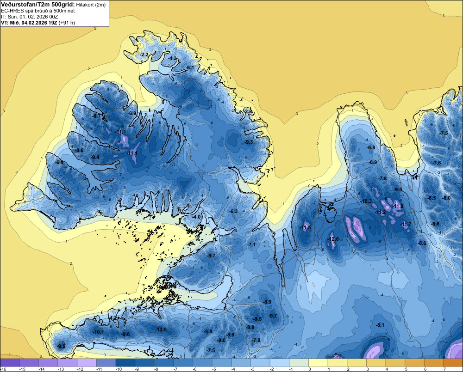Select the legend color between -14 and -13

[49, 363]
